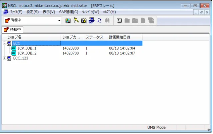The width and height of the screenshot is (213, 134).
Task: Click the grayed dotted folder icon
Action: point(135,21)
